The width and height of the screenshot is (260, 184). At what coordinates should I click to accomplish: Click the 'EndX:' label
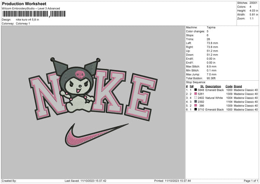pos(190,59)
